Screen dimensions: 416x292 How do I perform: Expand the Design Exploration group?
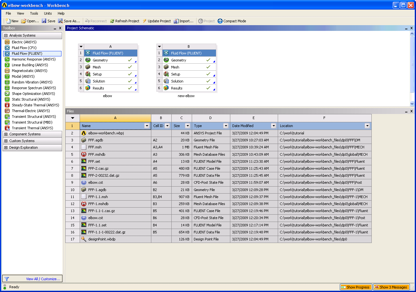coord(6,148)
